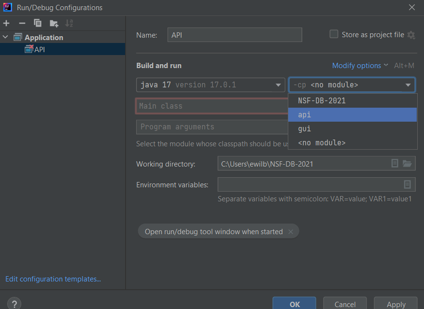Image resolution: width=424 pixels, height=309 pixels.
Task: Add a new configuration with plus icon
Action: (6, 23)
